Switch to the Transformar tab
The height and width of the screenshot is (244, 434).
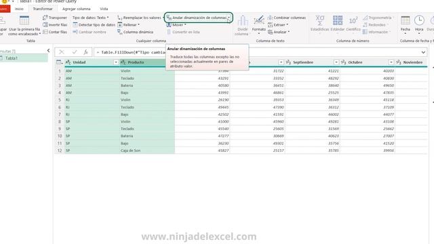point(43,9)
